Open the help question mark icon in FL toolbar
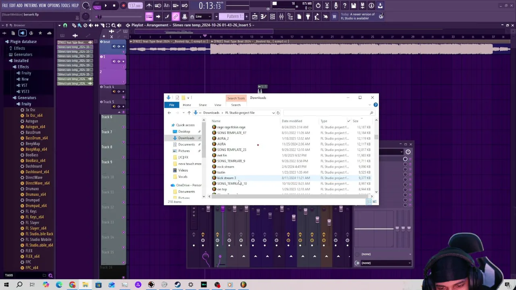The image size is (516, 290). tap(345, 6)
